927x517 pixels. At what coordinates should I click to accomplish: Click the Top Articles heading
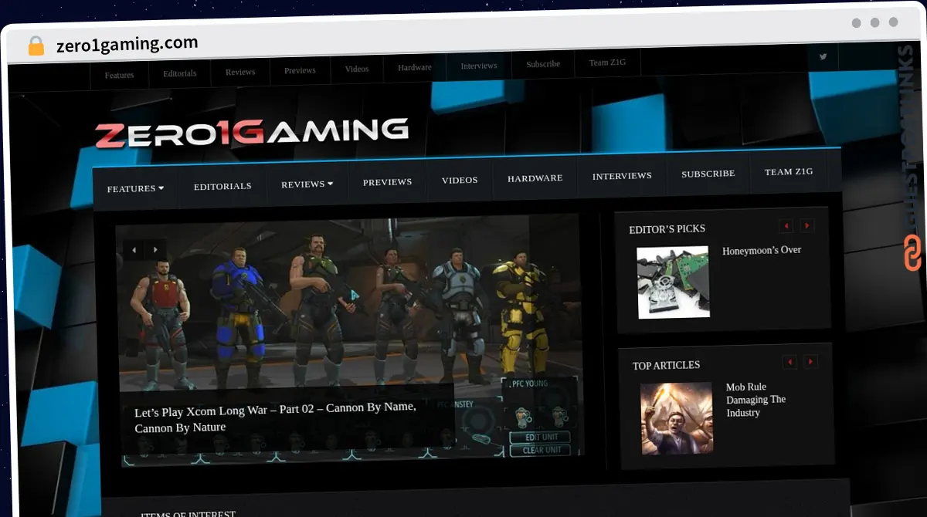click(x=666, y=366)
